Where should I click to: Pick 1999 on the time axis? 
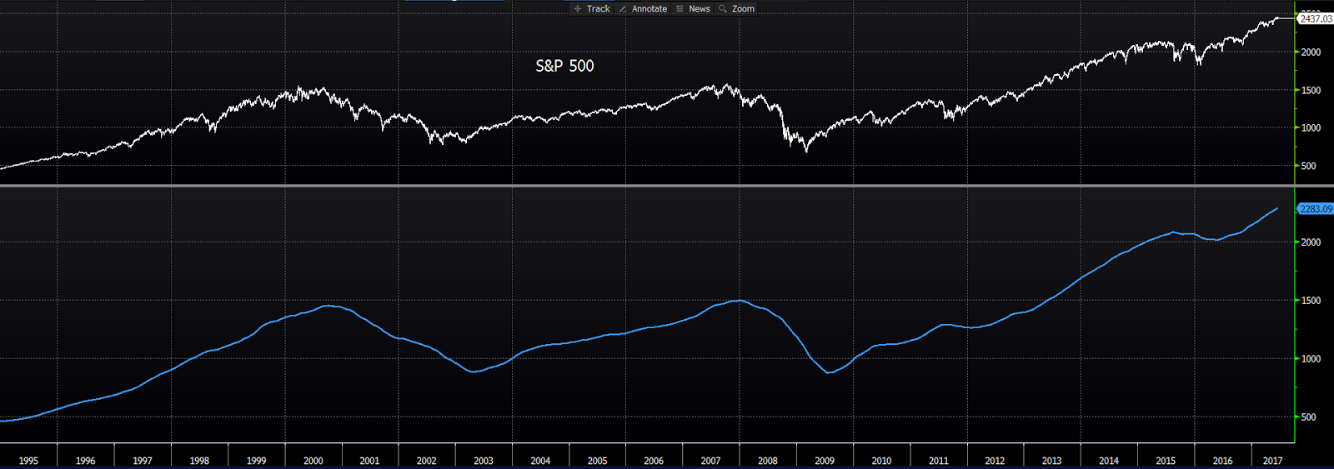pyautogui.click(x=256, y=461)
